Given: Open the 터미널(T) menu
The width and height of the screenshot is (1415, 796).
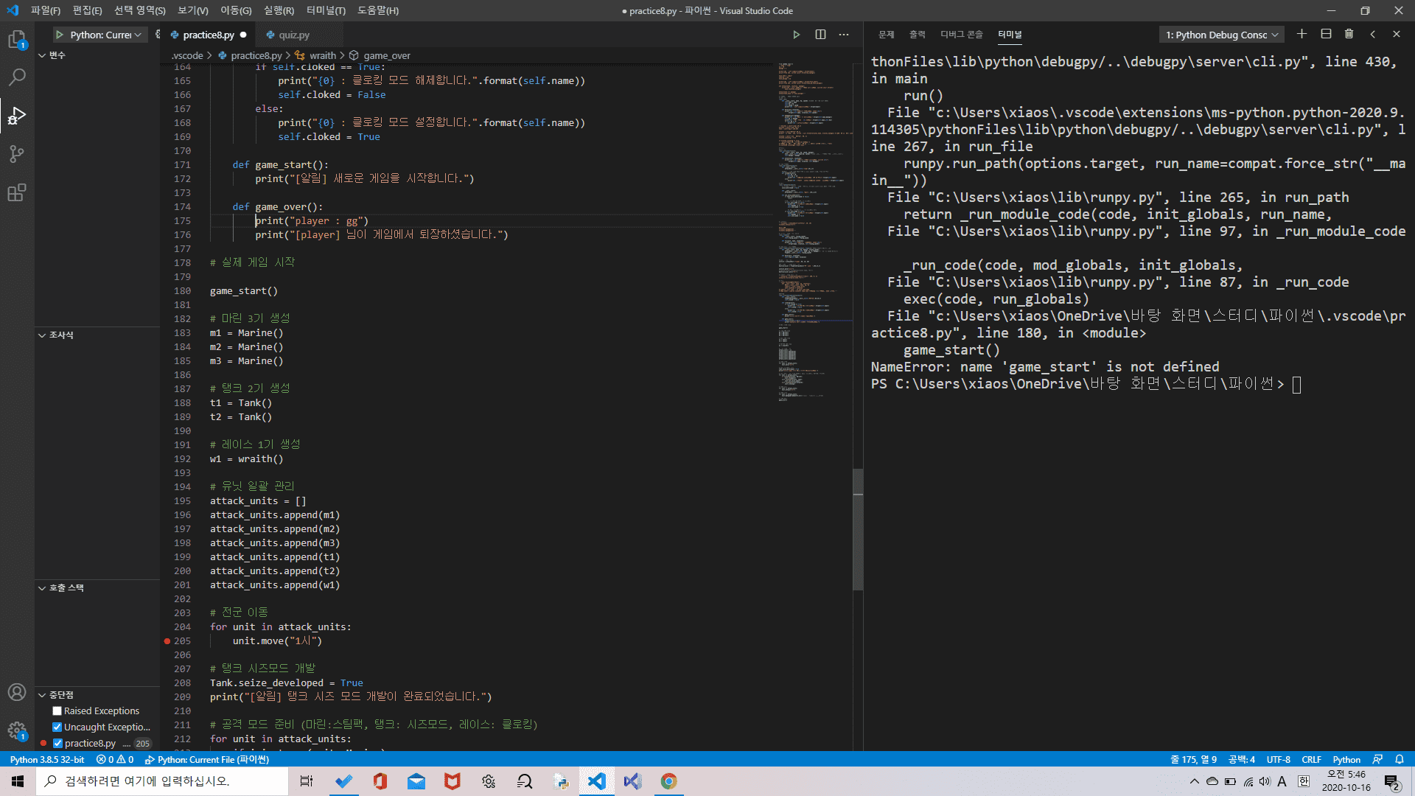Looking at the screenshot, I should pos(325,10).
